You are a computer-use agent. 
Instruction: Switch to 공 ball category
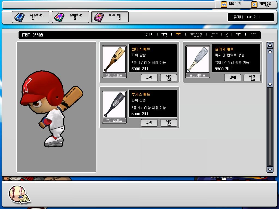pyautogui.click(x=227, y=35)
